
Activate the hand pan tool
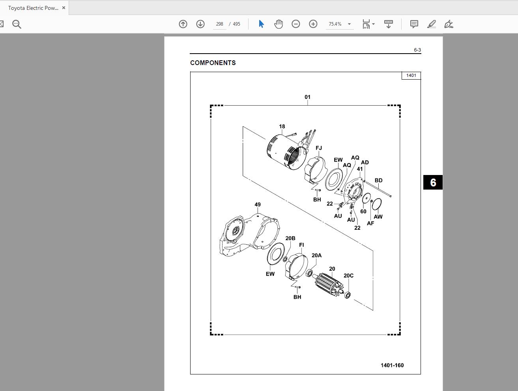(x=279, y=24)
